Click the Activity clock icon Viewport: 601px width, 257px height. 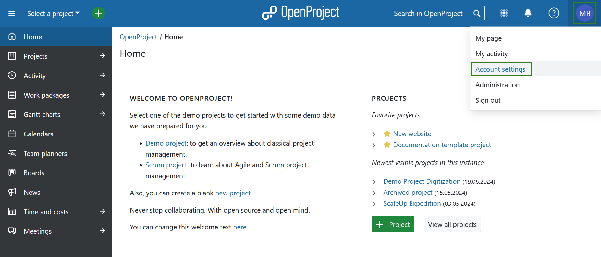(12, 75)
